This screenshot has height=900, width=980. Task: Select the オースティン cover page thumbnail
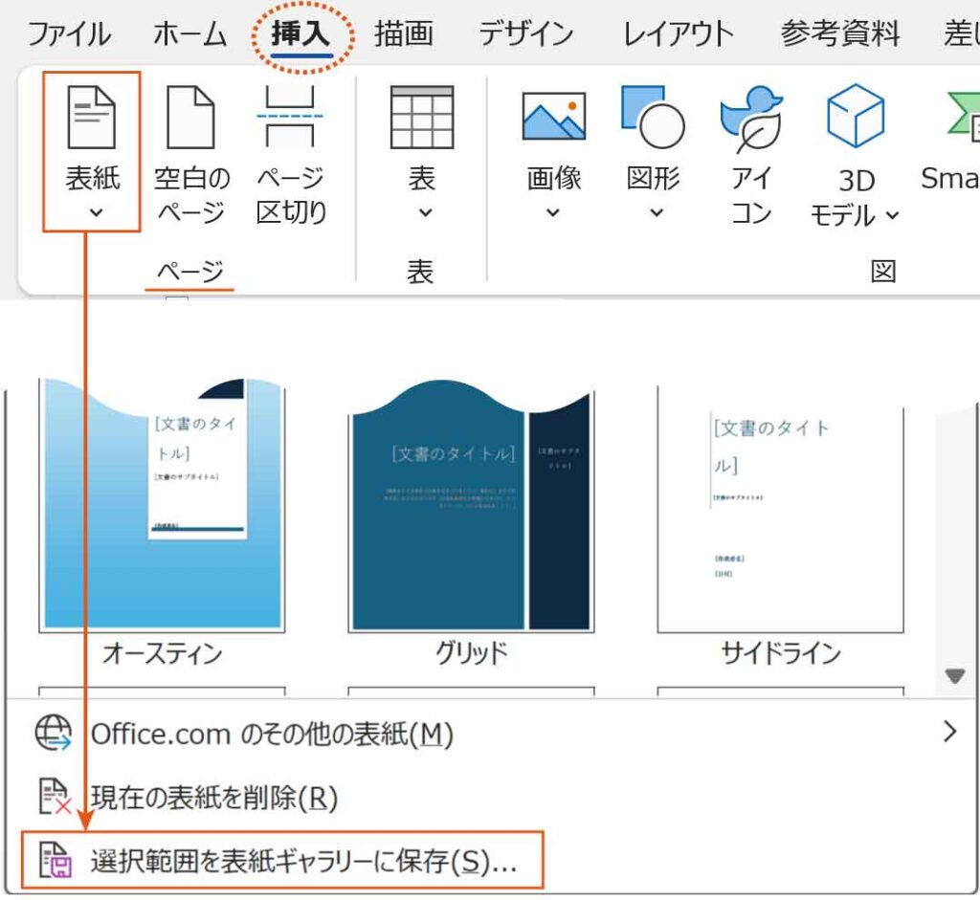[162, 505]
